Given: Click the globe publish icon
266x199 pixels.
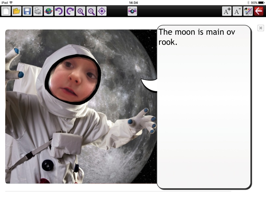Looking at the screenshot, I should tap(49, 11).
